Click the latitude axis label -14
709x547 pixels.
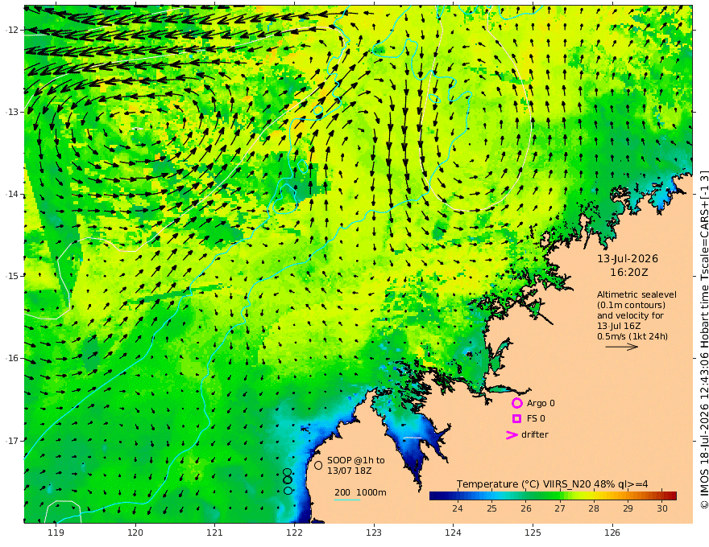(12, 194)
